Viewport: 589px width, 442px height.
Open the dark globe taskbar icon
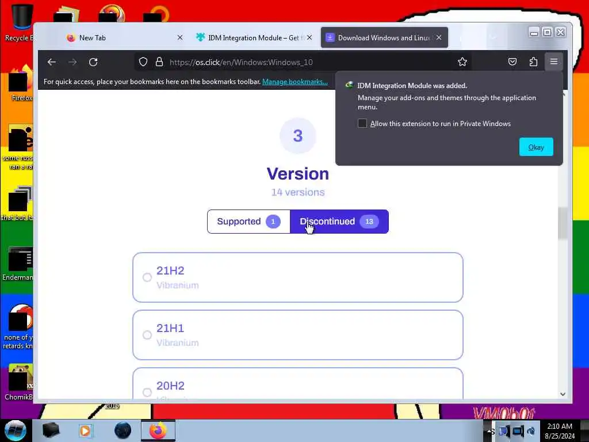(123, 430)
